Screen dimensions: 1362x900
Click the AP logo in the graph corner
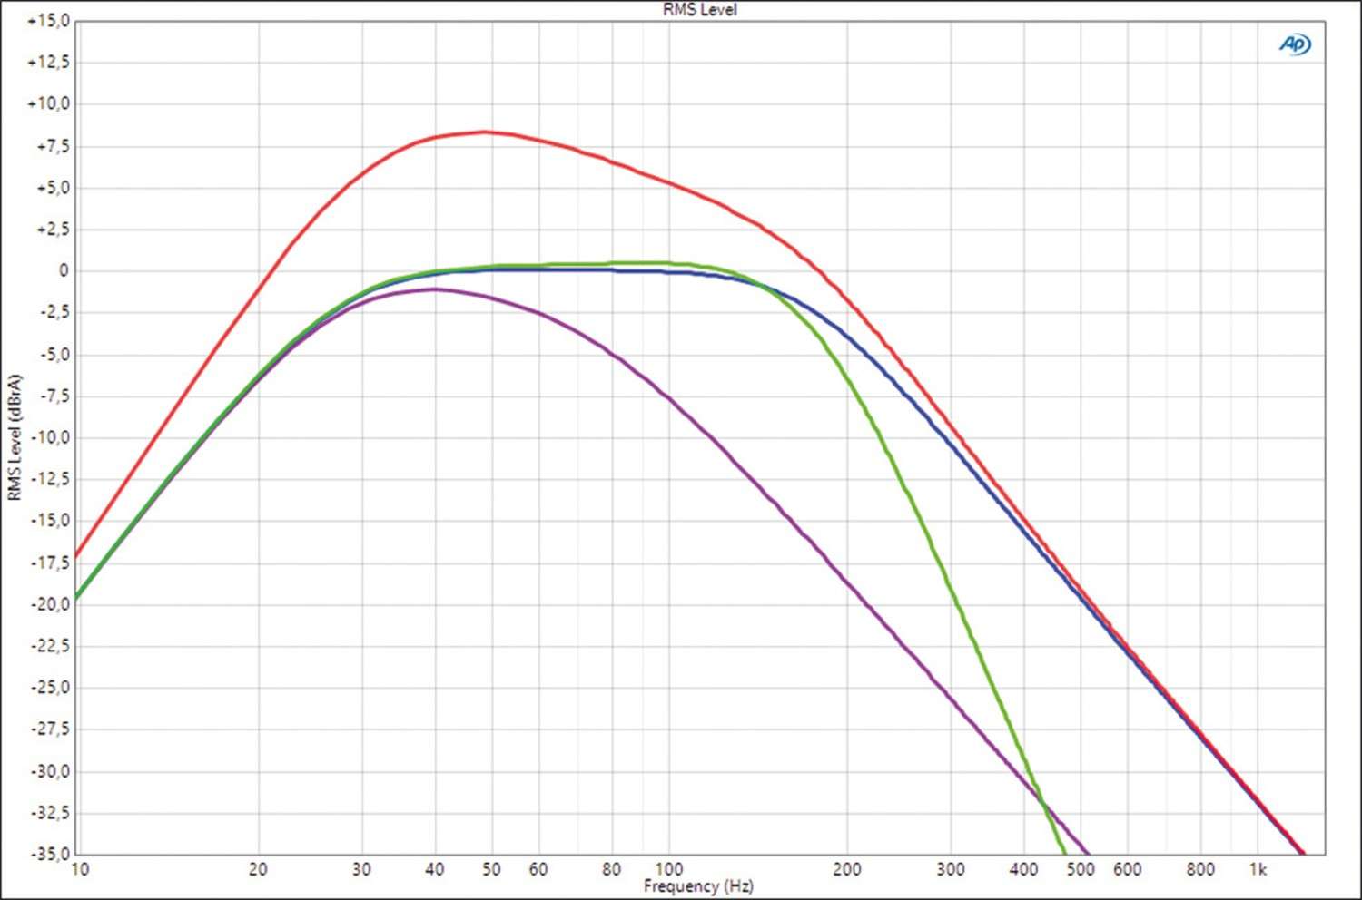(x=1295, y=44)
